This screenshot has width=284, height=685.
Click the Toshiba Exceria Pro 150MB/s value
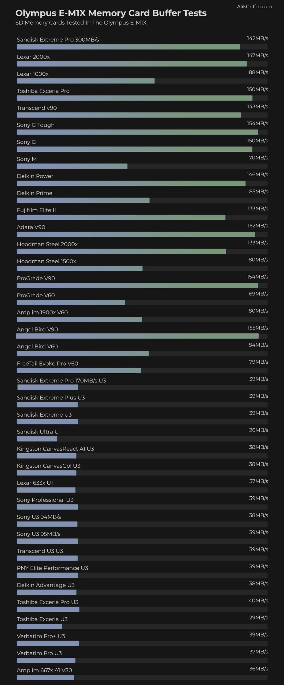click(x=257, y=89)
